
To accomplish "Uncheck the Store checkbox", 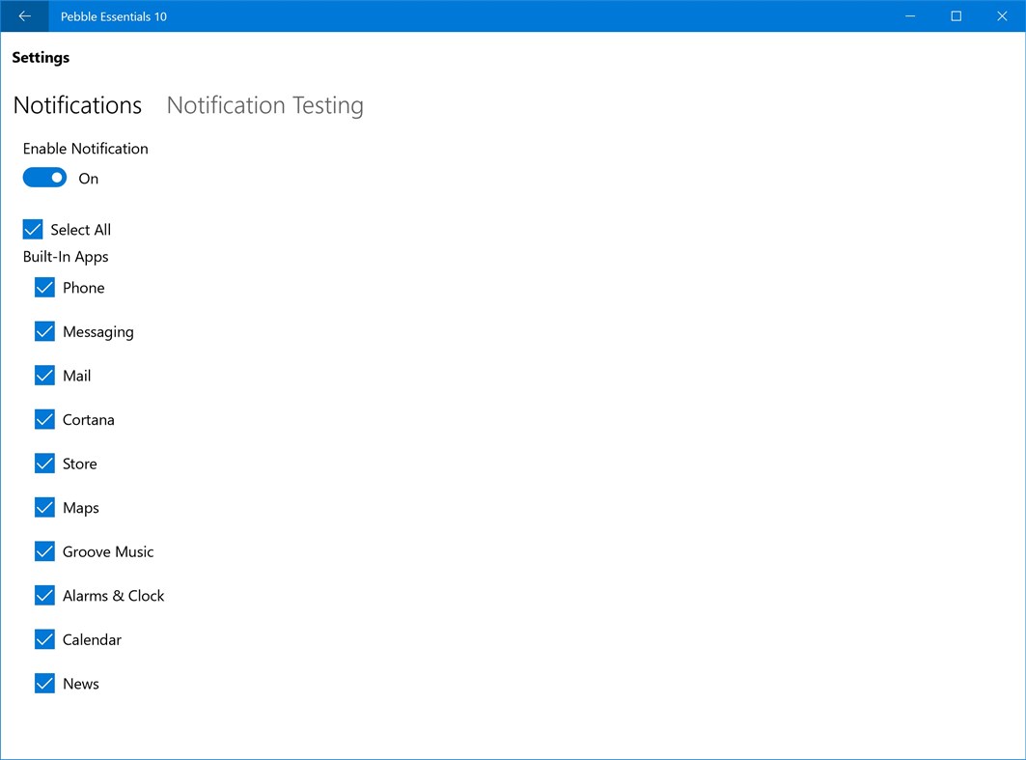I will [44, 464].
